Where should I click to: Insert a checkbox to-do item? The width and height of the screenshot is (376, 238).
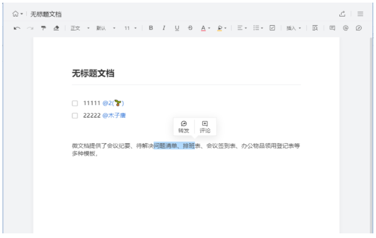tap(272, 28)
